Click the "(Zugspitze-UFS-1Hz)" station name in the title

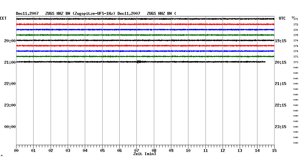94,14
